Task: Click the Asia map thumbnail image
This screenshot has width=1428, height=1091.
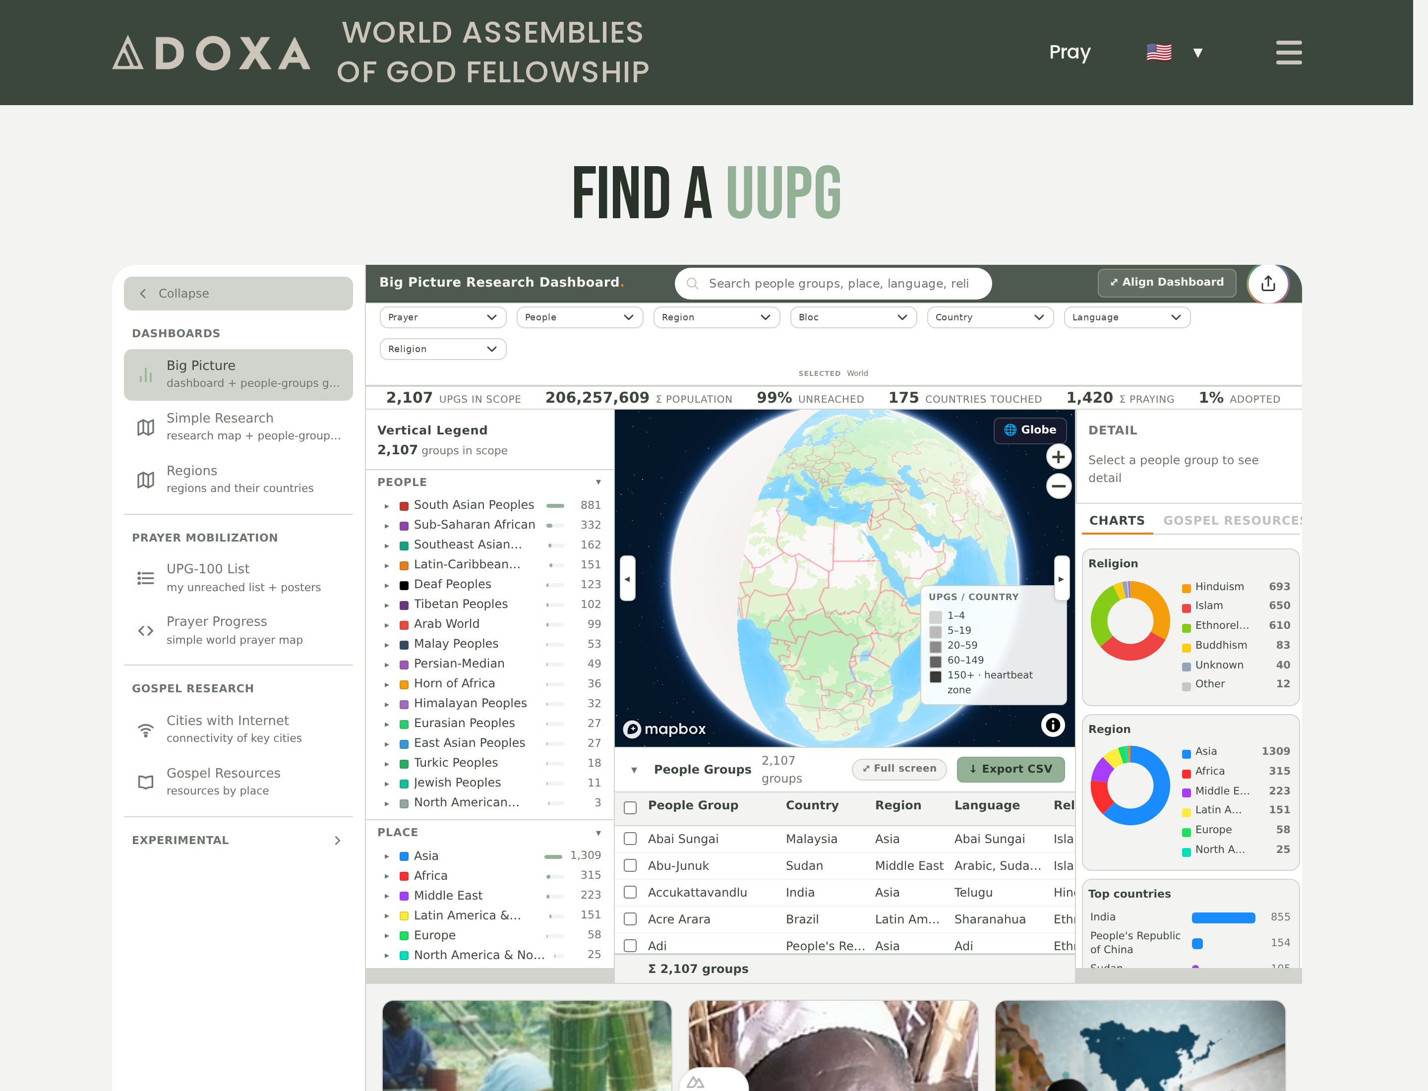Action: coord(1139,1045)
